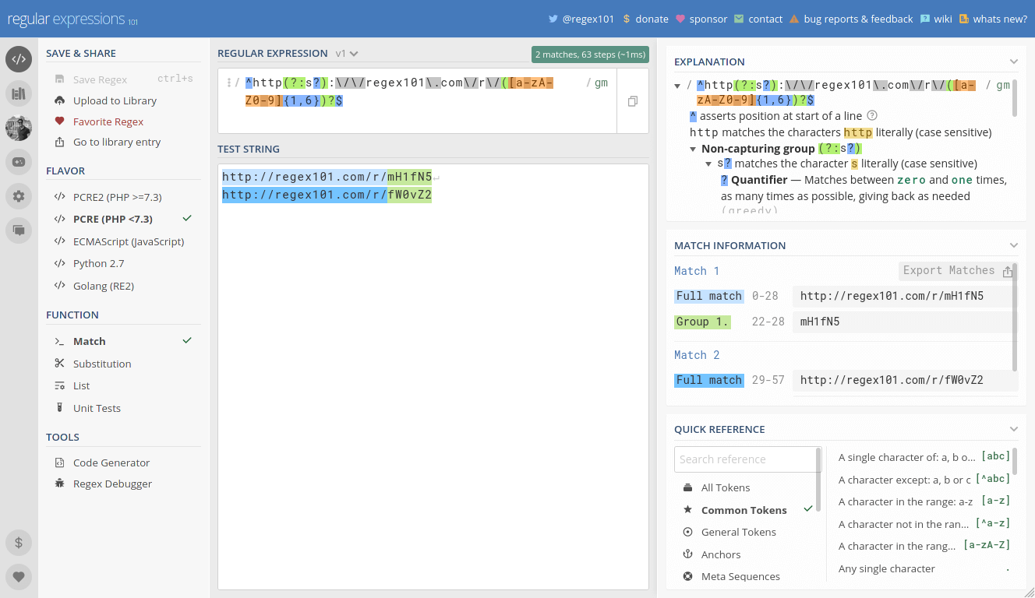Click into the regular expression input
Image resolution: width=1035 pixels, height=598 pixels.
(x=417, y=101)
